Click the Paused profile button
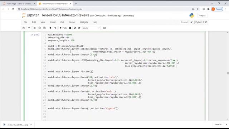Image resolution: width=229 pixels, height=129 pixels. [x=217, y=9]
